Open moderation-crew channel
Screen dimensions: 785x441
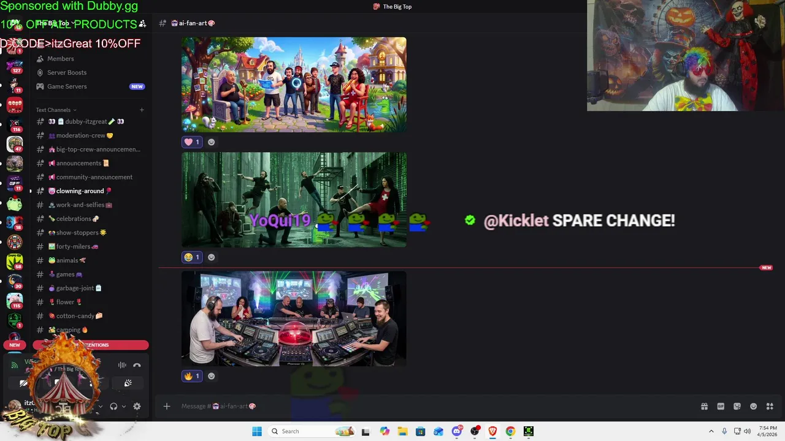pyautogui.click(x=91, y=135)
